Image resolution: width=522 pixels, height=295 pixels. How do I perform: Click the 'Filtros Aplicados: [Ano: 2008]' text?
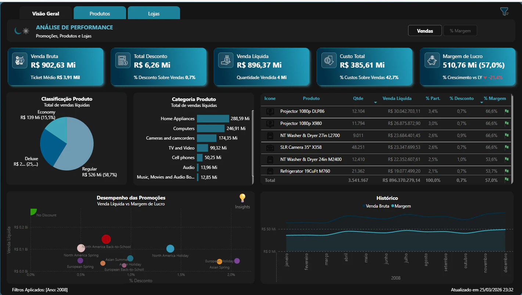click(40, 290)
